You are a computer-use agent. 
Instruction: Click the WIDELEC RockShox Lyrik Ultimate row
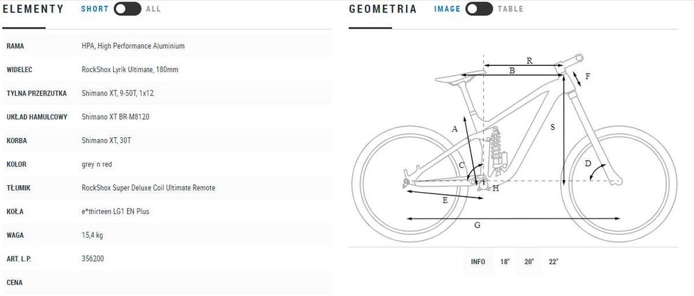pyautogui.click(x=167, y=69)
